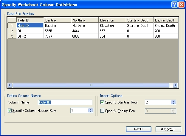Click in the Column Name text field
The height and width of the screenshot is (136, 186).
pos(65,102)
